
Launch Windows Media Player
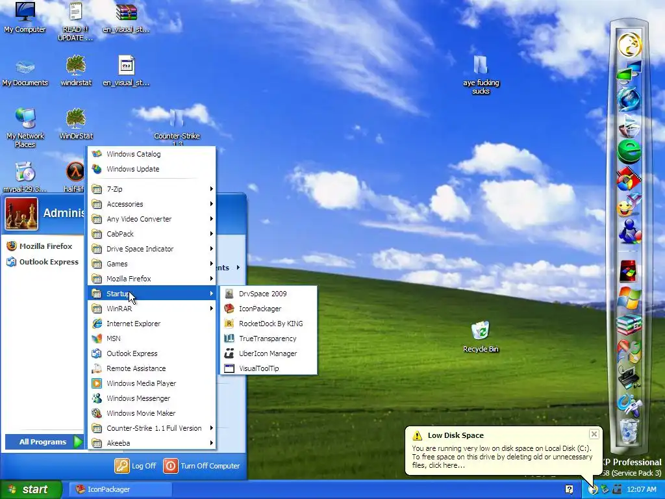152,383
